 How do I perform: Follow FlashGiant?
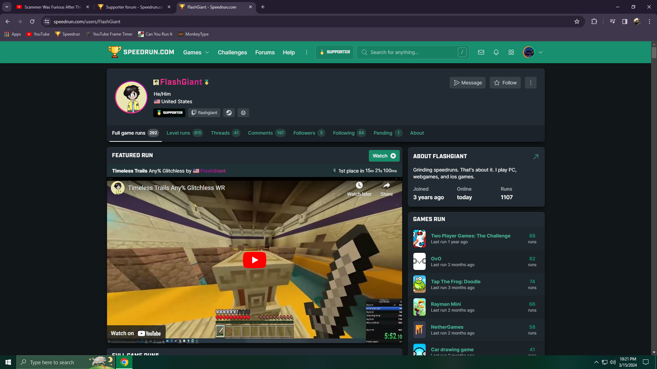click(x=505, y=83)
